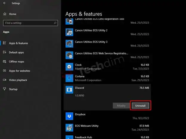Select the Feedback Hub entry
The height and width of the screenshot is (139, 186).
point(107,137)
